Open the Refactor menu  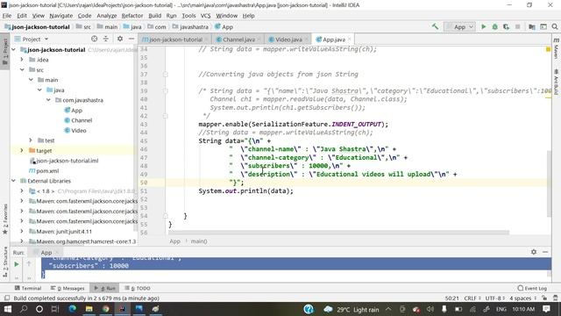click(132, 16)
